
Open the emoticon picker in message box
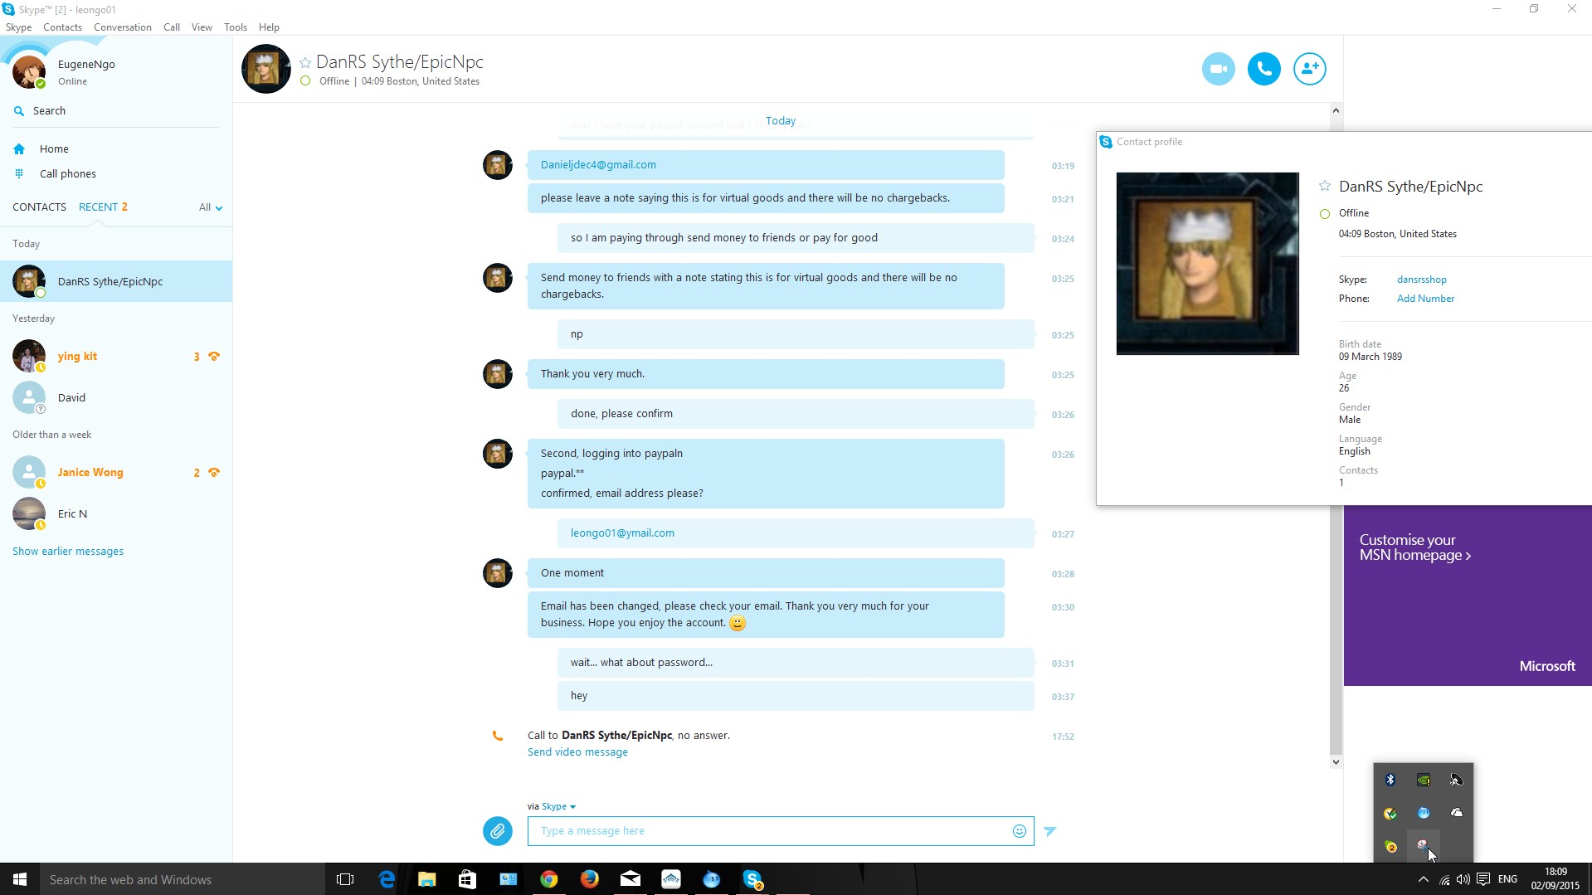(x=1019, y=831)
